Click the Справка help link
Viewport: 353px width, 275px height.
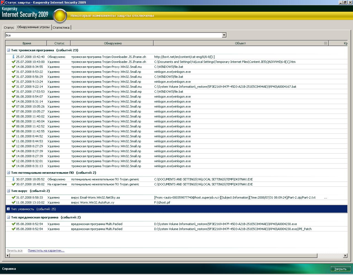click(9, 269)
